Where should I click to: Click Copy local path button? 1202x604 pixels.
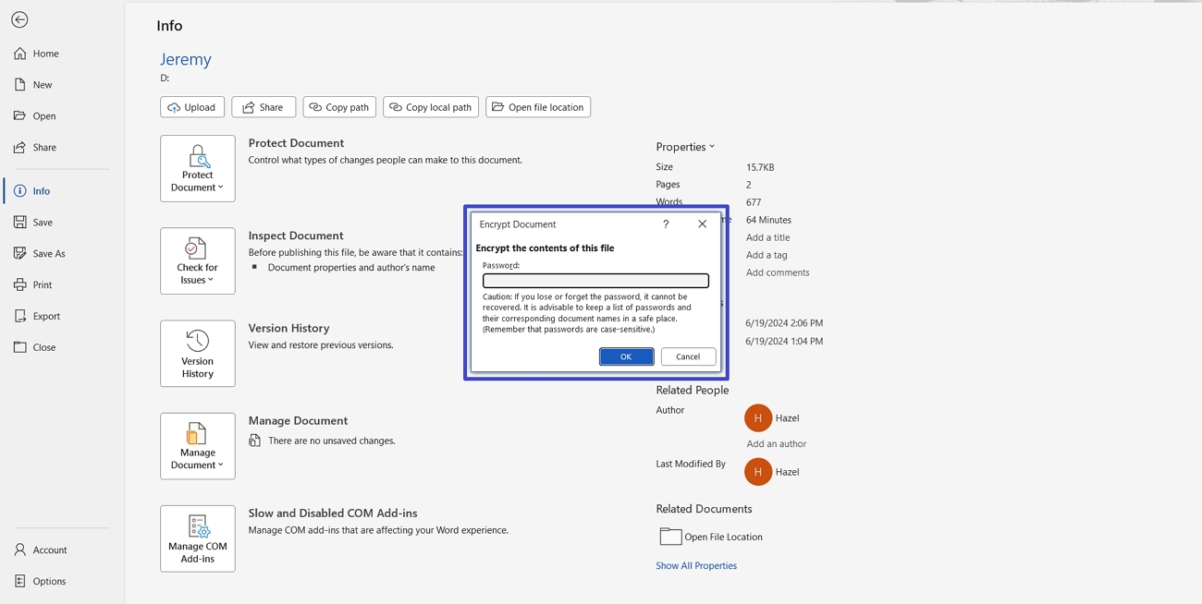click(431, 107)
